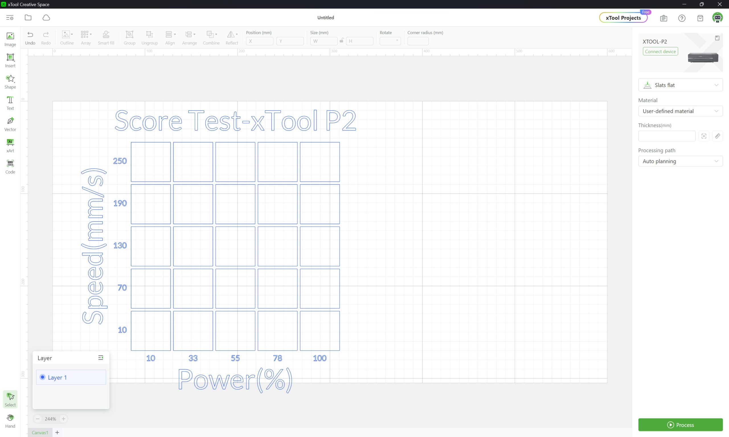The image size is (729, 437).
Task: Expand the Slats flat mode dropdown
Action: (x=680, y=85)
